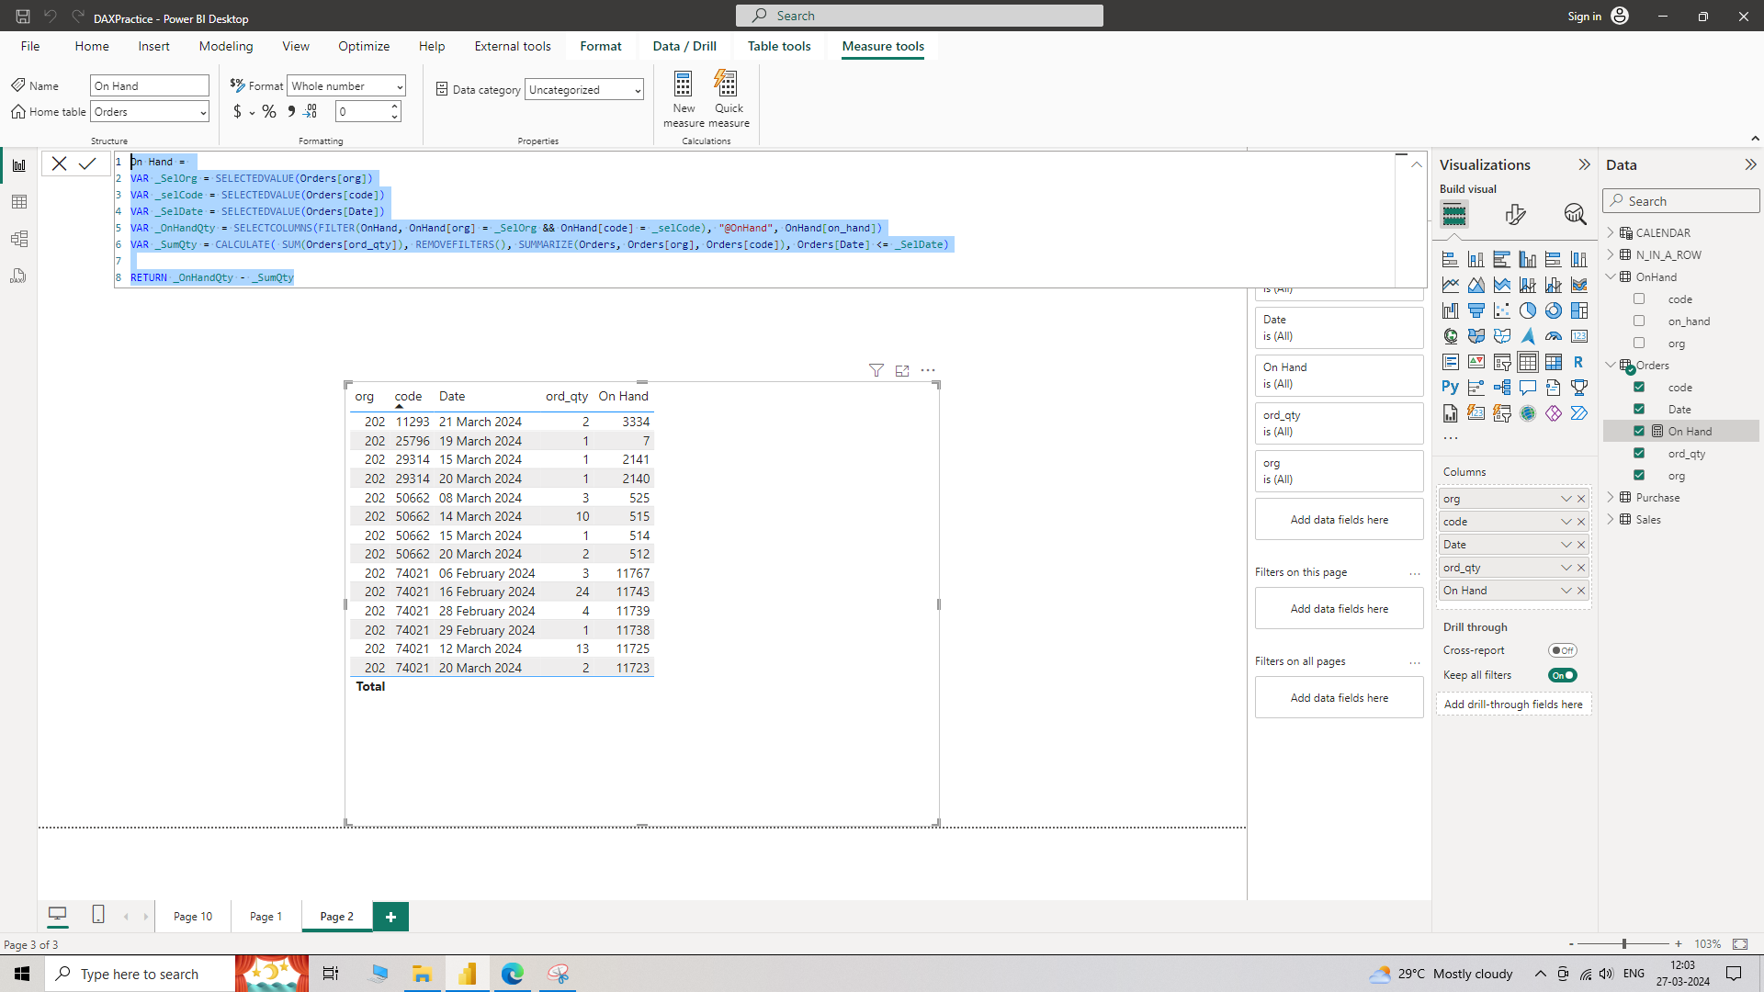Add a new report page
The image size is (1764, 992).
390,917
